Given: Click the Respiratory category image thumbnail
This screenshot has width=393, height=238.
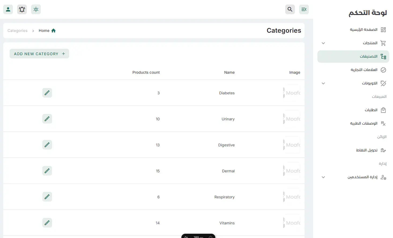Looking at the screenshot, I should tap(292, 197).
